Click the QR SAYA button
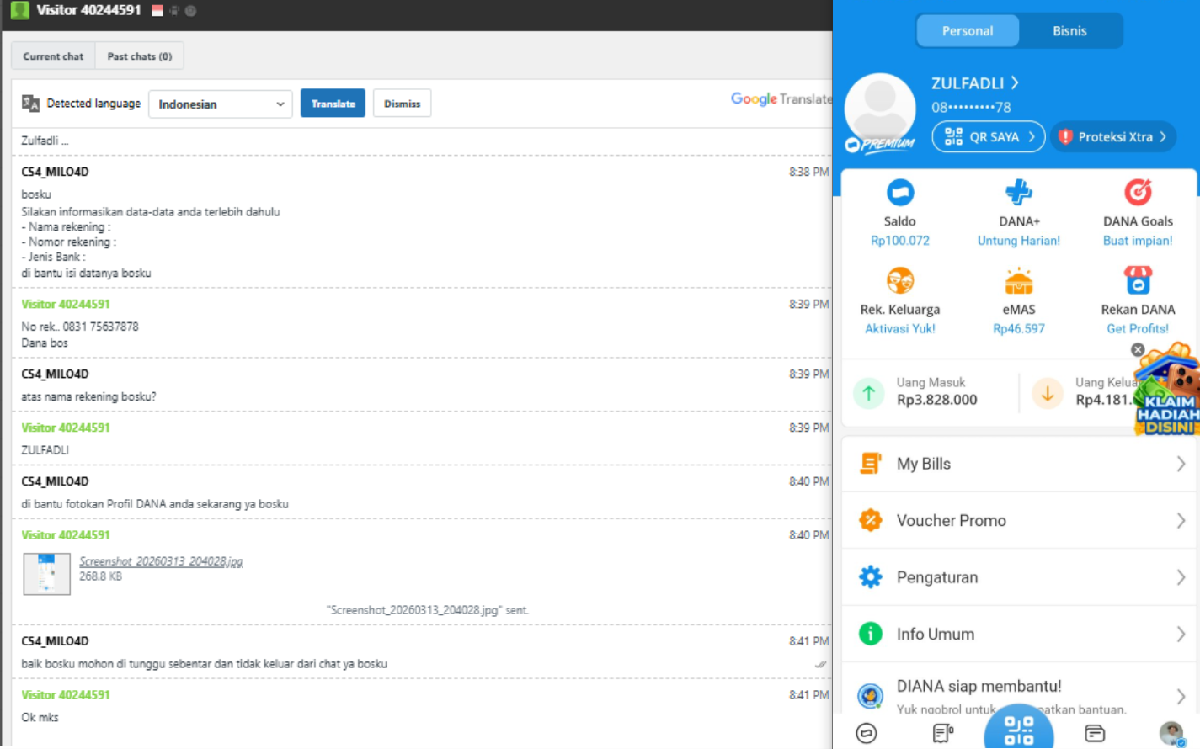The width and height of the screenshot is (1200, 749). point(989,136)
